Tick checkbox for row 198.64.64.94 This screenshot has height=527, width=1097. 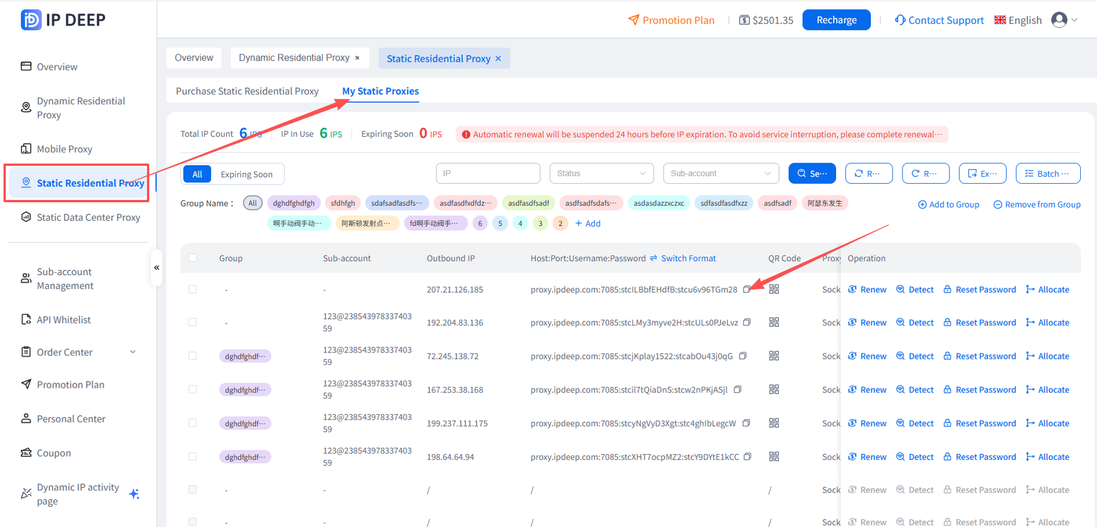click(x=193, y=457)
